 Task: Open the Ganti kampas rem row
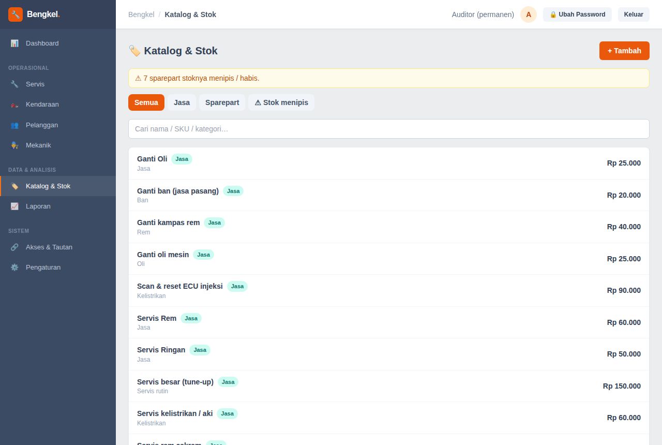(x=389, y=227)
